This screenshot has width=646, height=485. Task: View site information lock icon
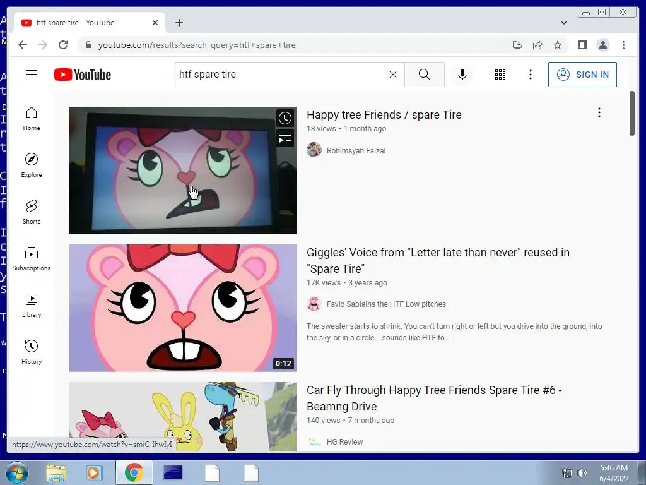coord(88,45)
